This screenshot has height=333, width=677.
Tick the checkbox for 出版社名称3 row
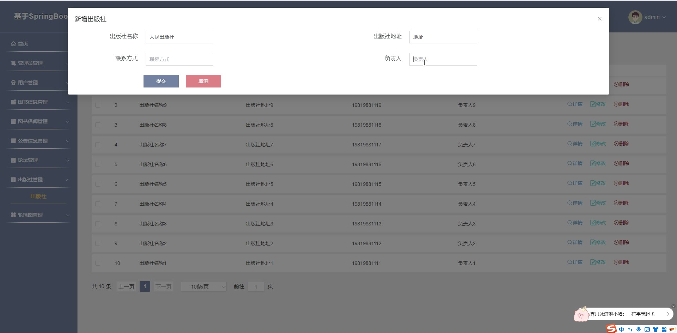click(98, 224)
